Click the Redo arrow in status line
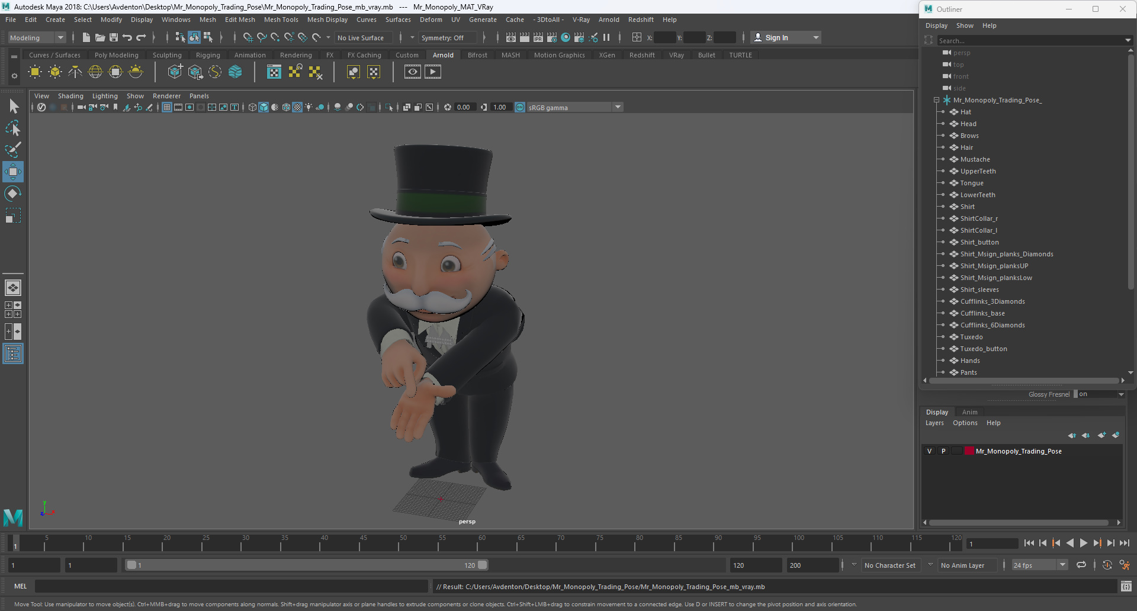1137x611 pixels. 141,37
